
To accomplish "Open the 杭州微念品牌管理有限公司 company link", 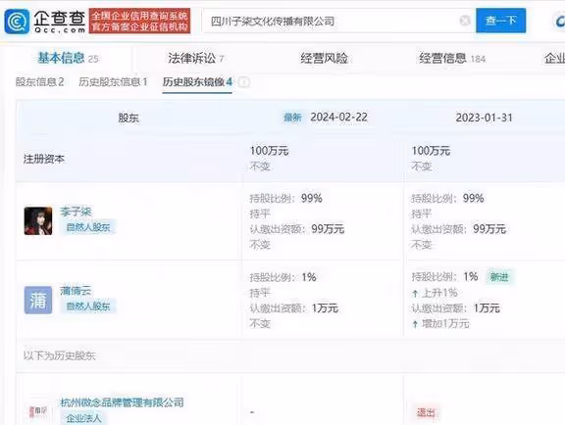I will (x=122, y=401).
